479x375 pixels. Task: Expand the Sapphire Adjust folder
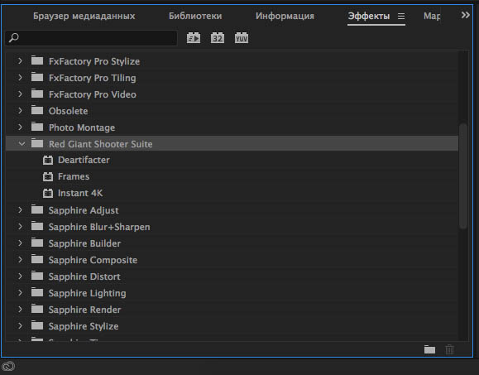pyautogui.click(x=20, y=210)
